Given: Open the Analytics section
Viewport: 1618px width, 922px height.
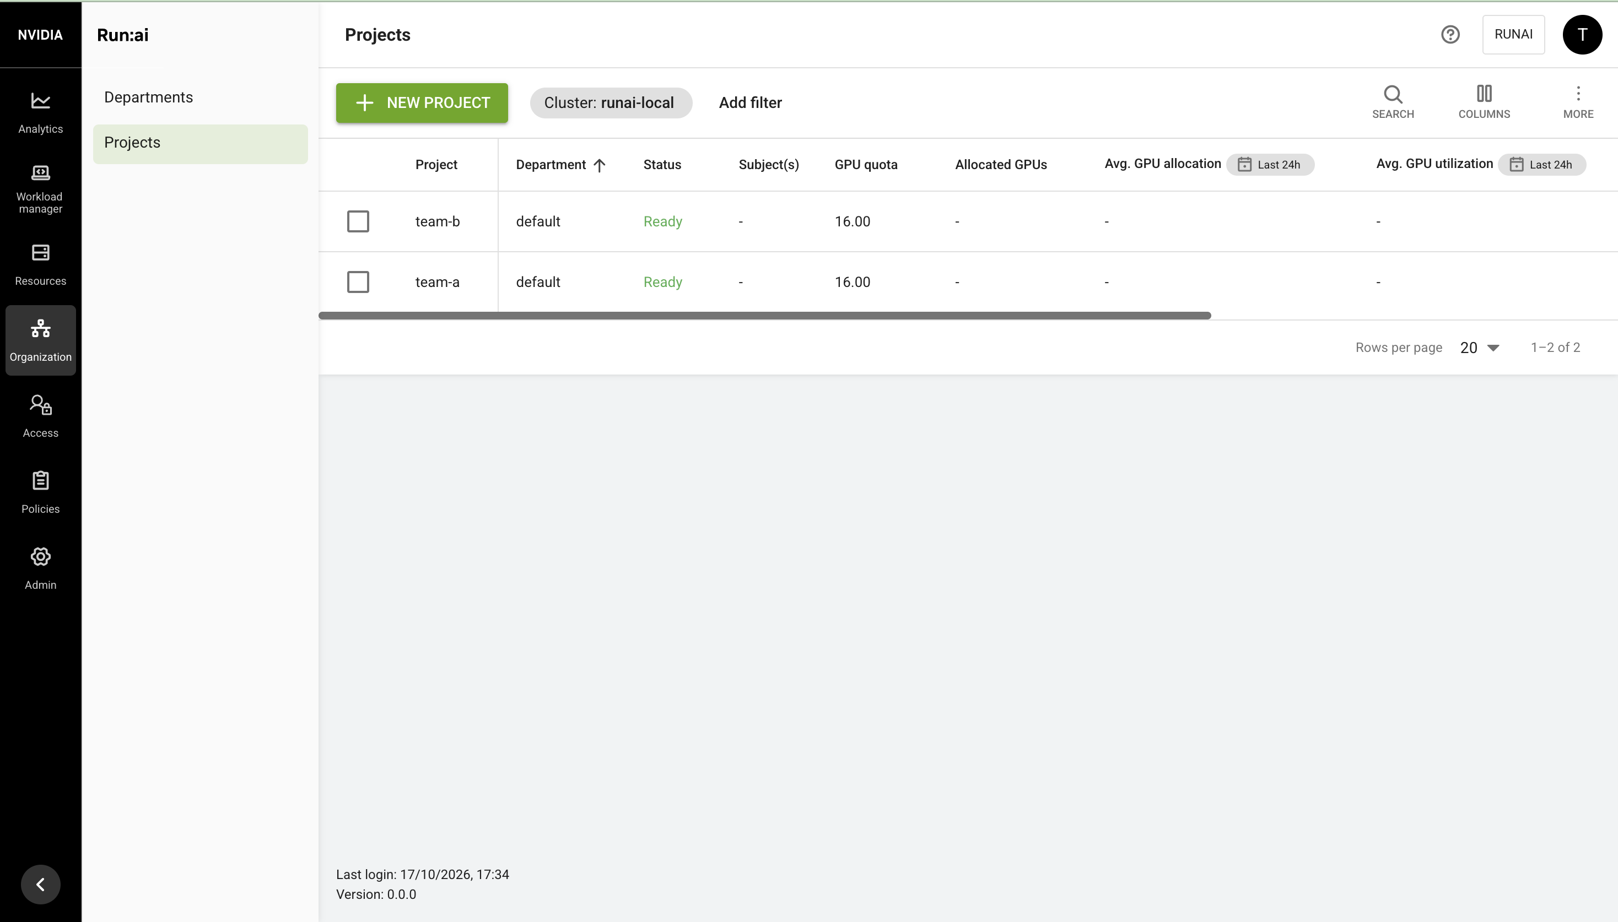Looking at the screenshot, I should point(41,113).
